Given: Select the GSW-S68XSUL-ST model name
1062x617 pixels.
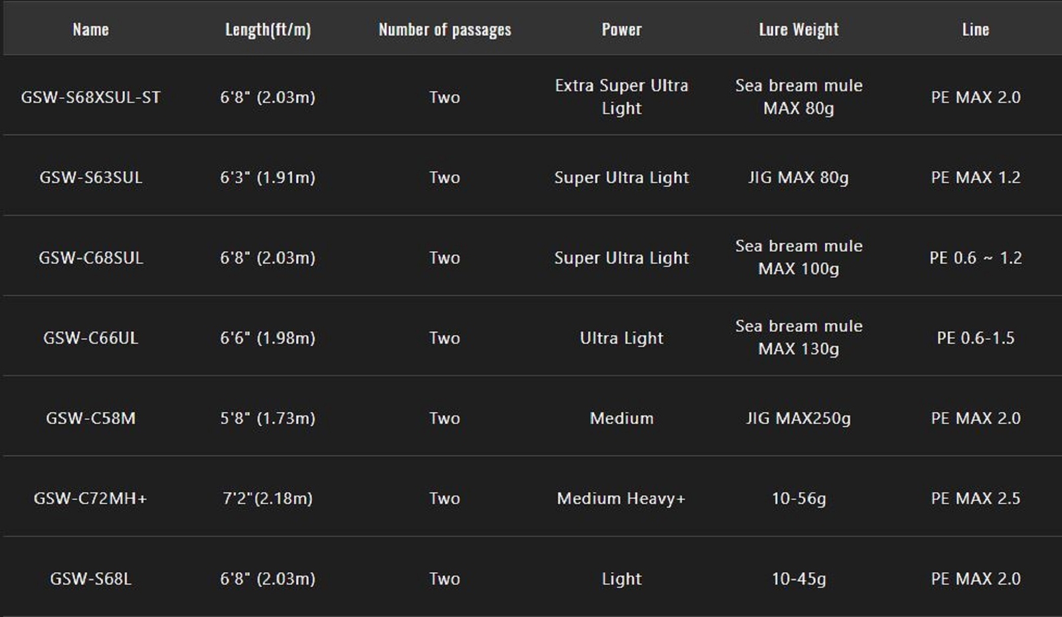Looking at the screenshot, I should coord(90,97).
